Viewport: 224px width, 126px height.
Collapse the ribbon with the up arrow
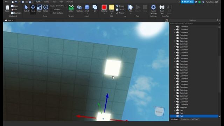179,2
